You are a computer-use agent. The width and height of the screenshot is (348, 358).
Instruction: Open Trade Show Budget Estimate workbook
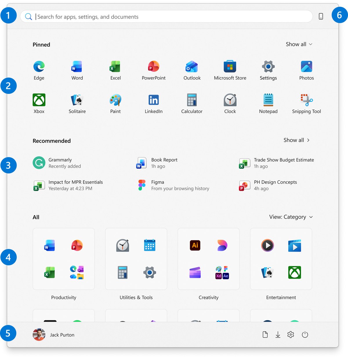click(276, 163)
